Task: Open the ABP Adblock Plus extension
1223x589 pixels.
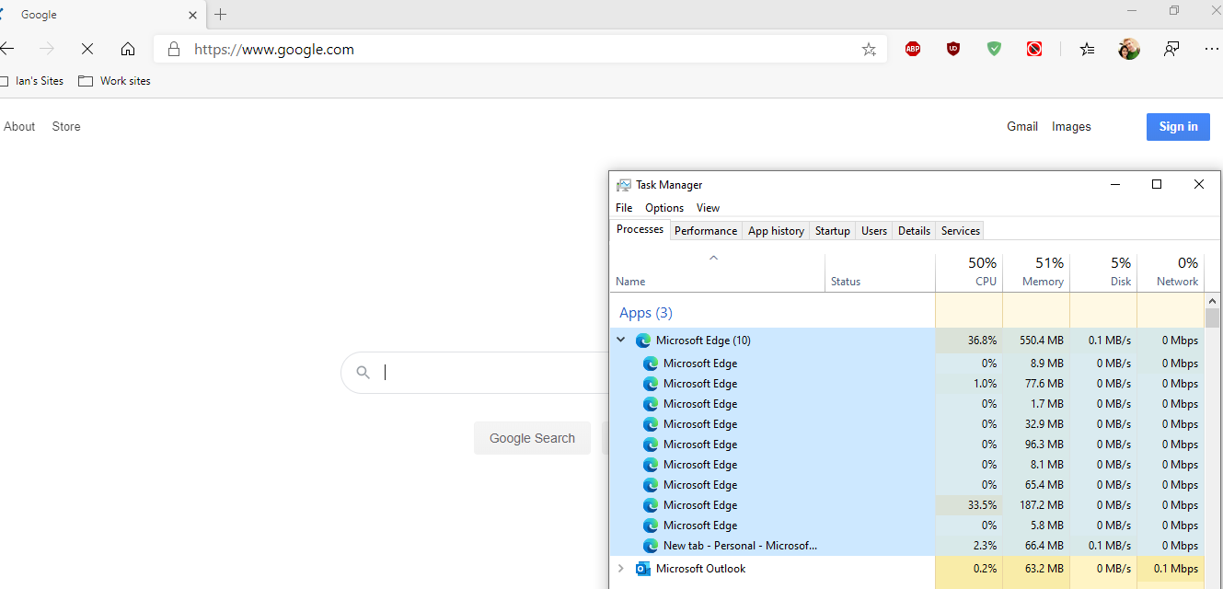Action: [x=913, y=50]
